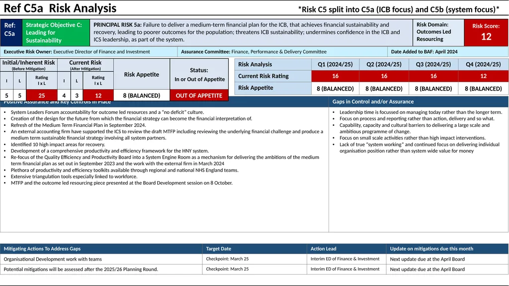The image size is (509, 286).
Task: Select 'Checkpoint: March 25' in Organisational Development row
Action: pyautogui.click(x=227, y=259)
